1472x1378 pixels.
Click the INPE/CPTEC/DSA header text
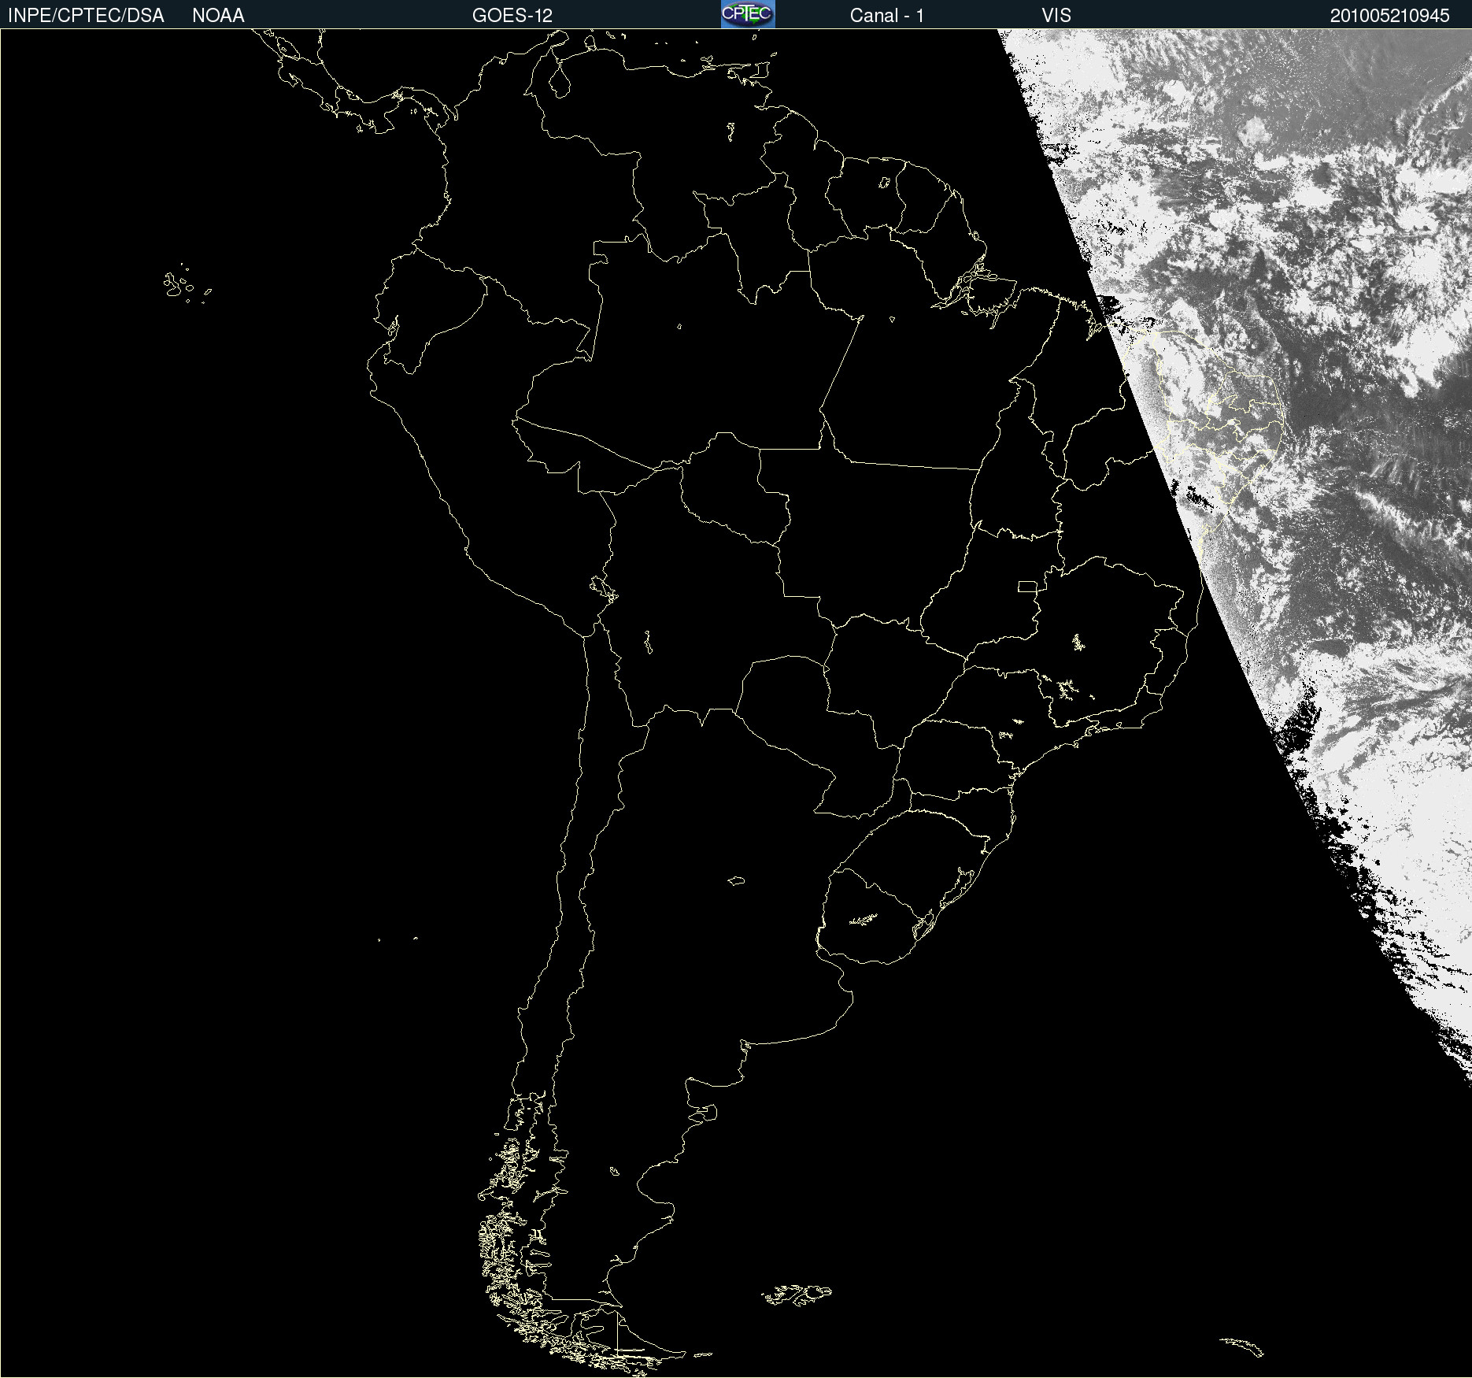coord(86,16)
